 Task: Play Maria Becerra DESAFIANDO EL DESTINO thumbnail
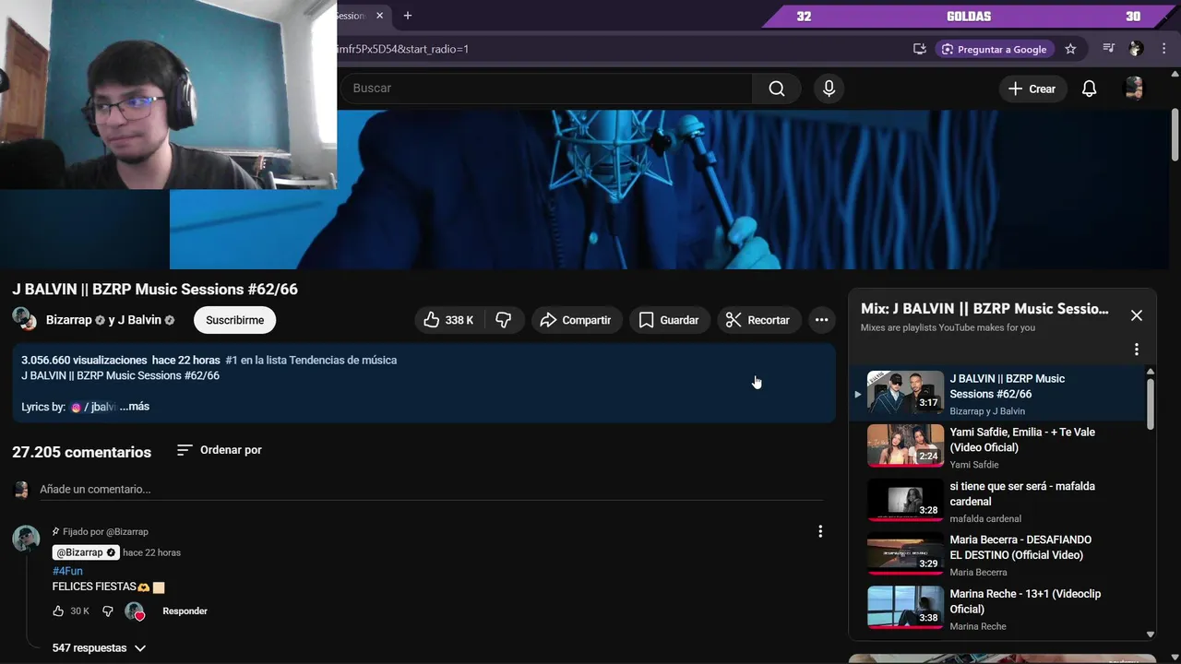coord(905,554)
